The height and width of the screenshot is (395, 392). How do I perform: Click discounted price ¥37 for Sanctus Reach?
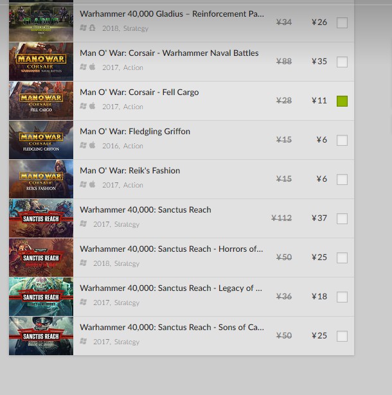(x=319, y=218)
